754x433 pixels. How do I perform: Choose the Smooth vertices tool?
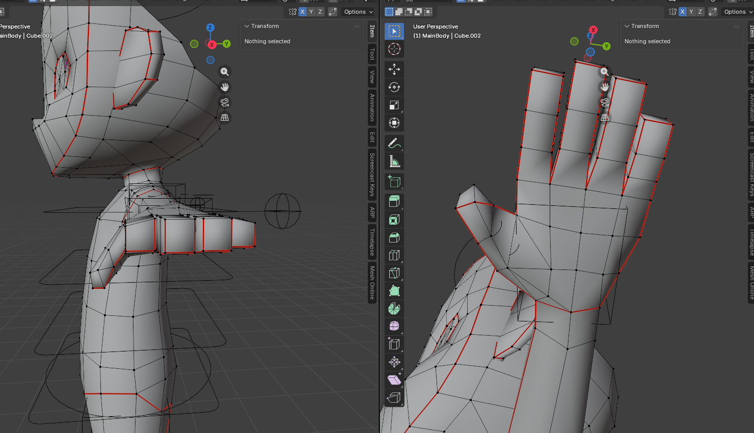pyautogui.click(x=394, y=327)
